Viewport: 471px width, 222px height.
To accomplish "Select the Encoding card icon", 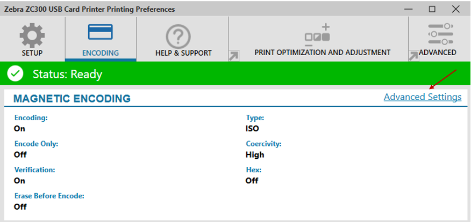I will (x=101, y=33).
